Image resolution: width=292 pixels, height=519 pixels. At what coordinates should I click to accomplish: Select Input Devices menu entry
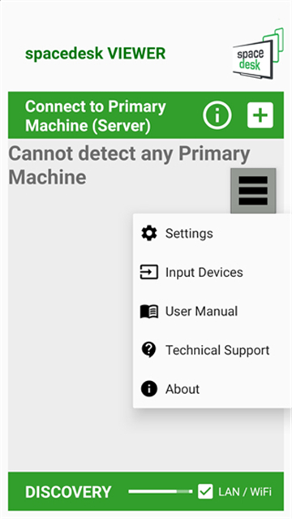(x=213, y=272)
